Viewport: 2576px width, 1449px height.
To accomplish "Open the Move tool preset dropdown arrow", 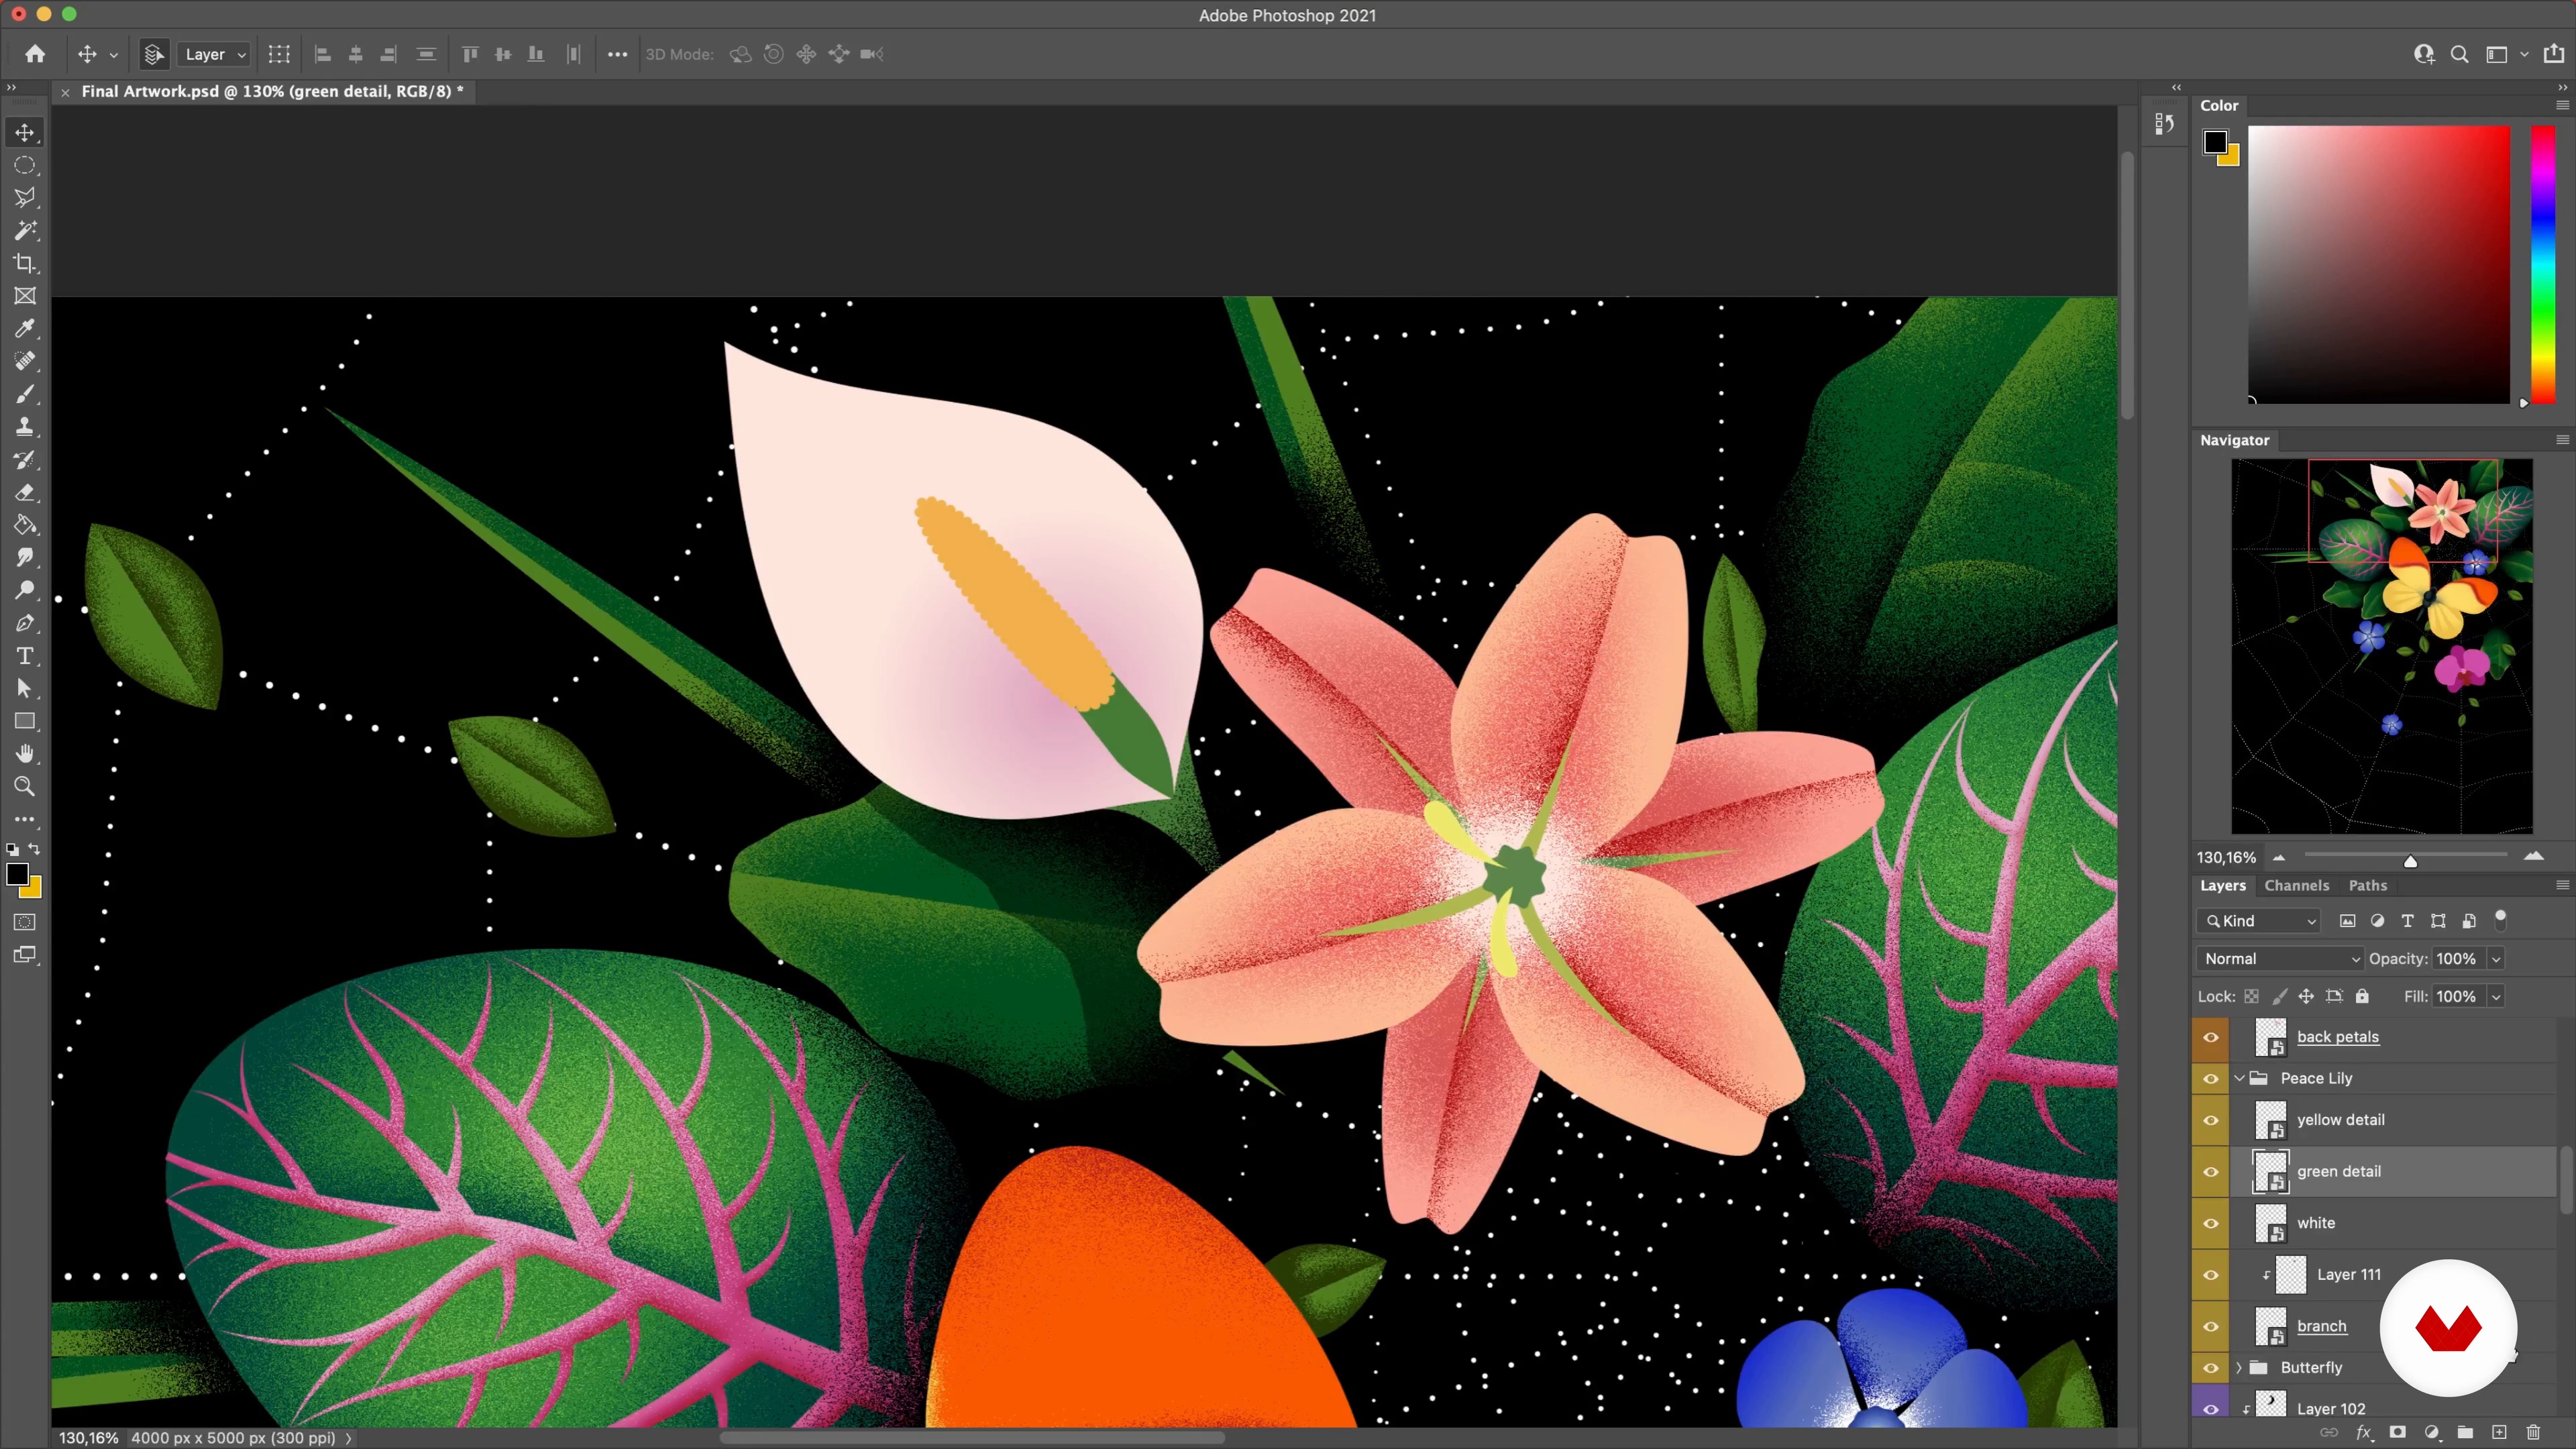I will pyautogui.click(x=113, y=55).
